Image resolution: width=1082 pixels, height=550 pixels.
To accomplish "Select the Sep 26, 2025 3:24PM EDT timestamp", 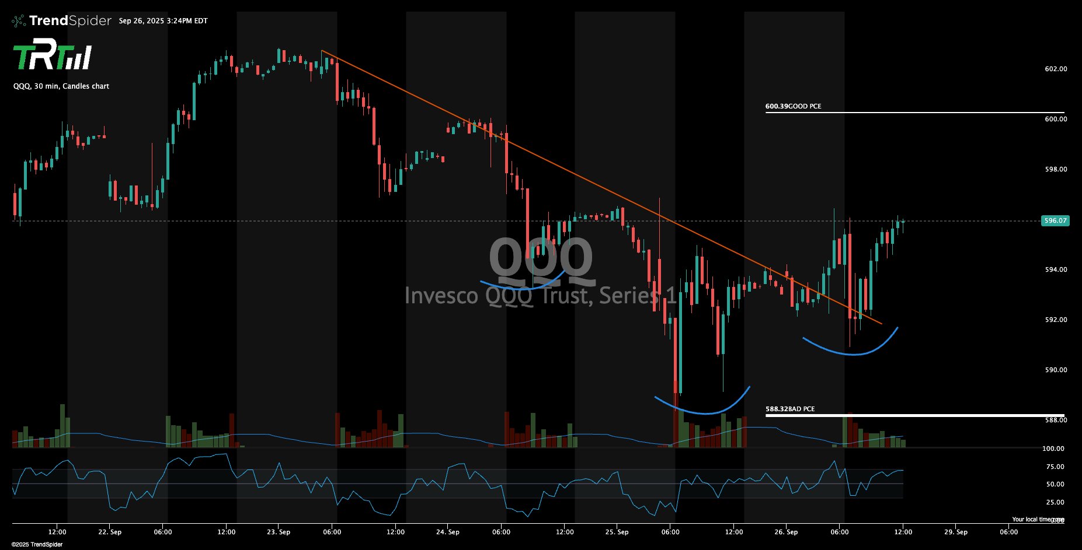I will [x=163, y=21].
